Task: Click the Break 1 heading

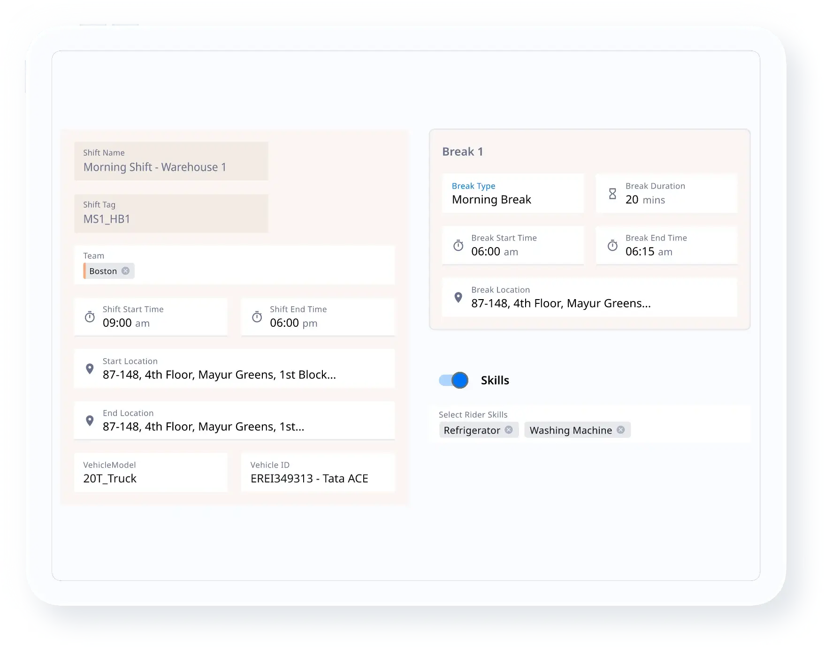Action: pos(462,151)
